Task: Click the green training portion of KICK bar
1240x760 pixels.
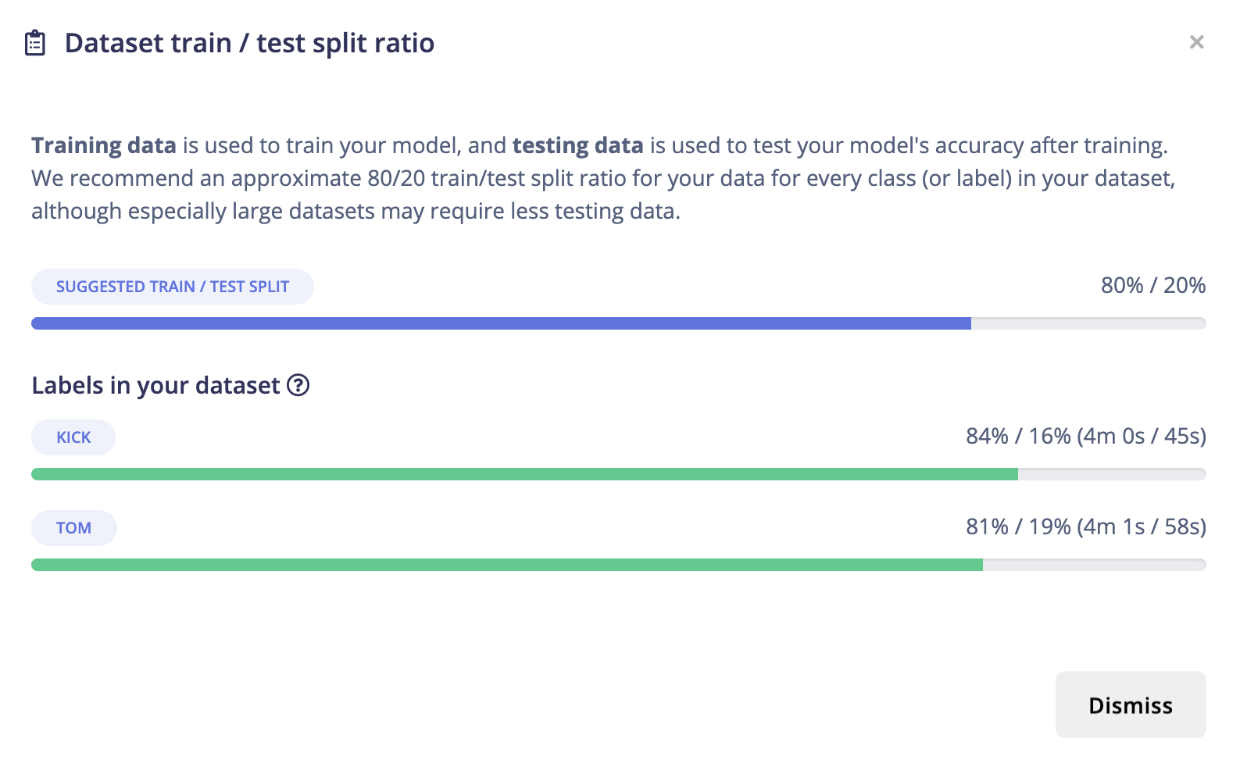Action: [x=524, y=474]
